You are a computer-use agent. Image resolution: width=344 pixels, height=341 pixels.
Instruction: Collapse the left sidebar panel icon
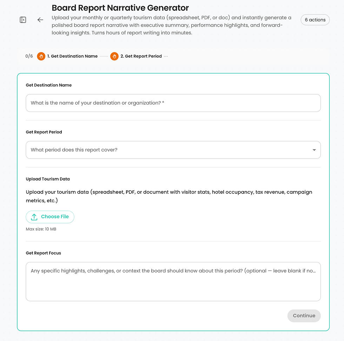22,20
